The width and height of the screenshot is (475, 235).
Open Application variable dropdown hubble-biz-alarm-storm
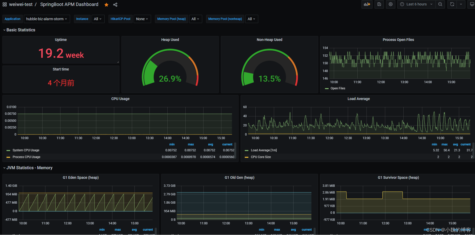pyautogui.click(x=47, y=19)
